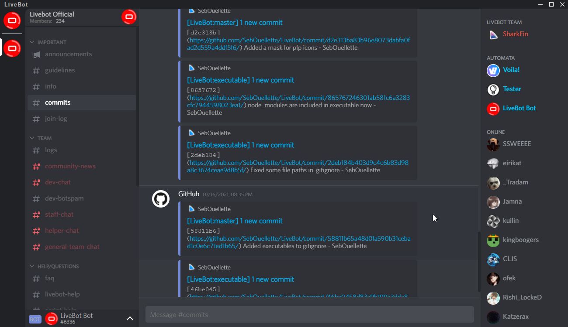
Task: Collapse the HELP/QUESTIONS category
Action: click(x=31, y=266)
